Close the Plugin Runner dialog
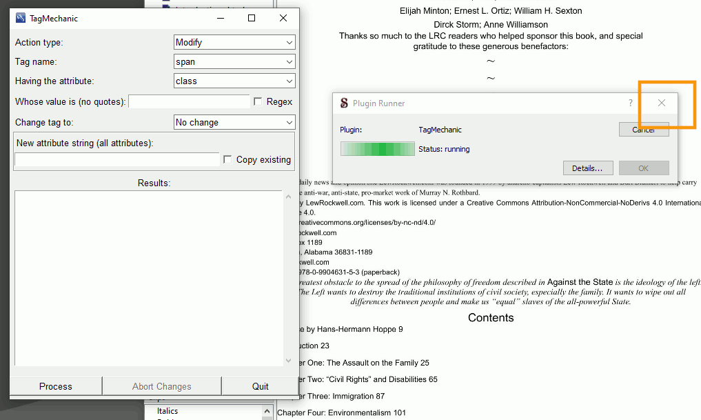The width and height of the screenshot is (701, 420). click(662, 103)
